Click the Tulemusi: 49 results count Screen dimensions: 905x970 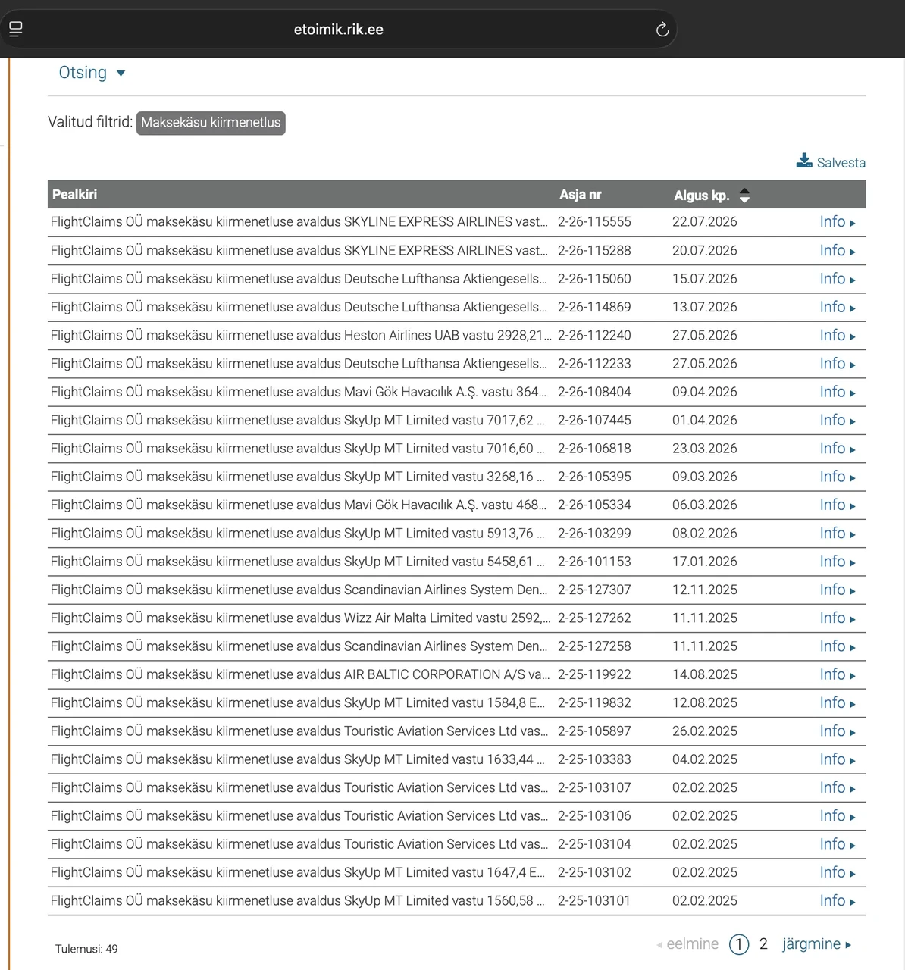point(86,949)
